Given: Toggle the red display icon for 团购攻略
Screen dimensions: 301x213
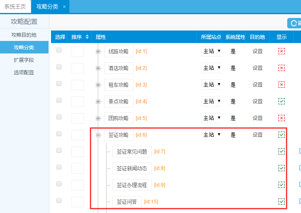Looking at the screenshot, I should (281, 118).
